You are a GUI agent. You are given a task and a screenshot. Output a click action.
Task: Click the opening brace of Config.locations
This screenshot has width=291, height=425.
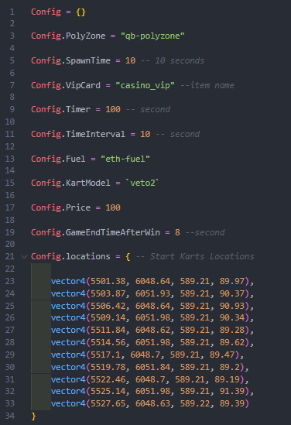(128, 257)
